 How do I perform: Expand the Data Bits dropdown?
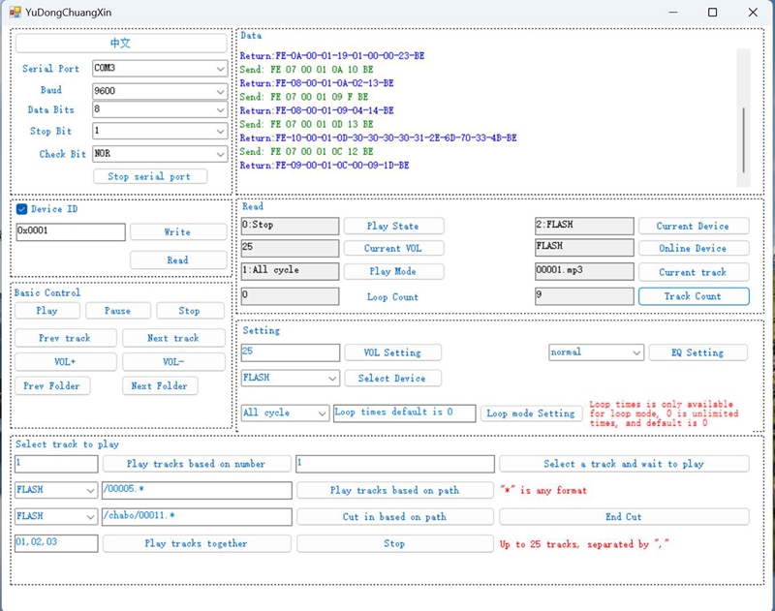(x=160, y=109)
